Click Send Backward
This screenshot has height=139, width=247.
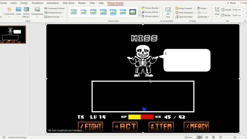pyautogui.click(x=184, y=13)
